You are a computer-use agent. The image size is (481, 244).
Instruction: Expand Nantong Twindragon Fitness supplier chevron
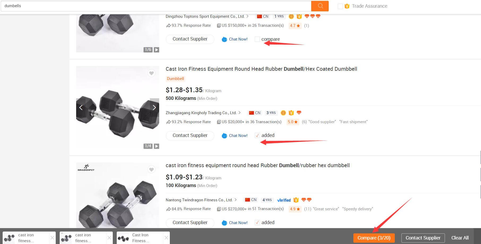236,200
